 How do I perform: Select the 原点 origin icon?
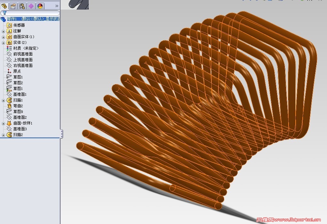click(9, 71)
